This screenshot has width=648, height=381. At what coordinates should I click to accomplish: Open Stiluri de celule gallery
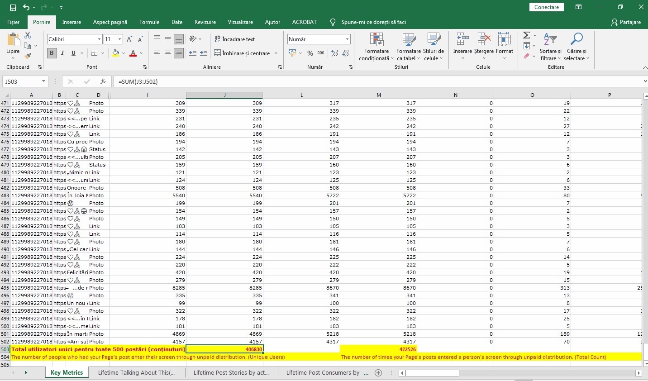click(434, 47)
